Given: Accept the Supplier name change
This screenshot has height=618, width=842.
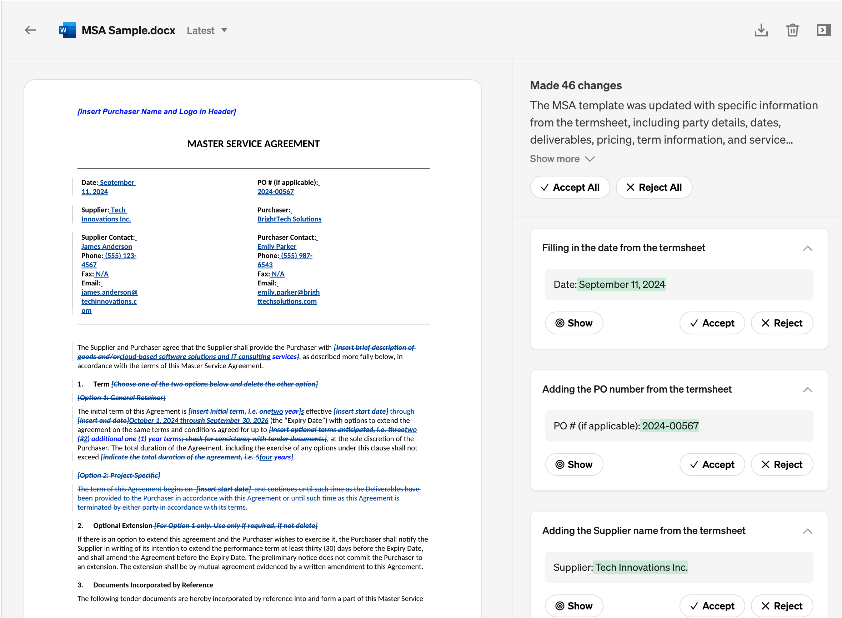Looking at the screenshot, I should [x=712, y=605].
